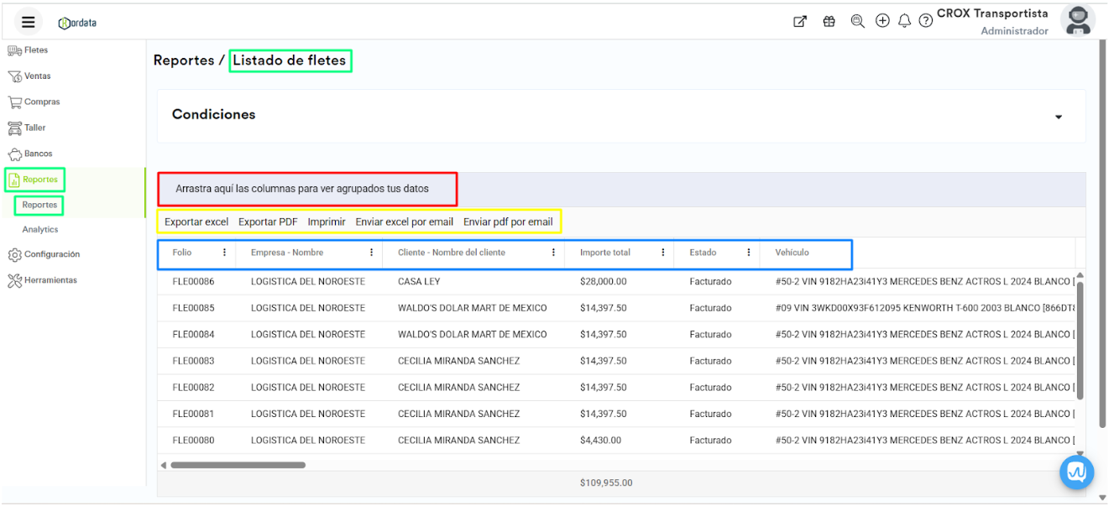Click the magnifier search icon in header
The width and height of the screenshot is (1114, 506).
click(x=857, y=22)
